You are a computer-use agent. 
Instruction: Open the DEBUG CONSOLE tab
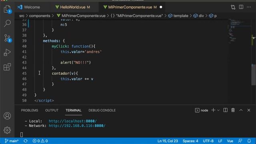click(102, 110)
